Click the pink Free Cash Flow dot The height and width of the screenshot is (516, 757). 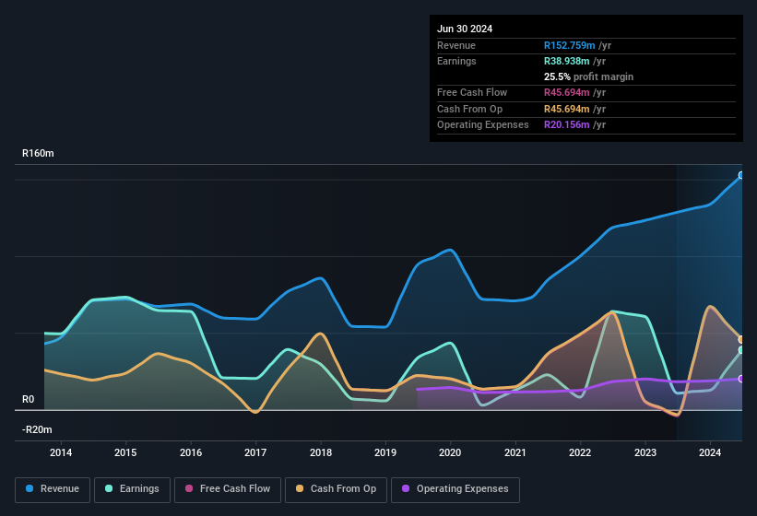[189, 489]
